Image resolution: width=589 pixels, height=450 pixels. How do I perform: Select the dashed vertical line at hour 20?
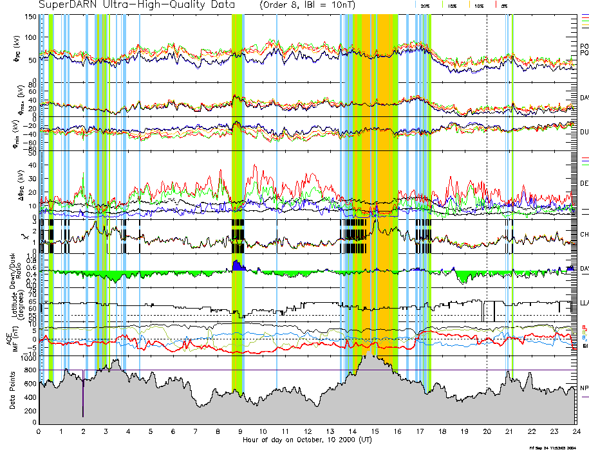click(x=487, y=193)
